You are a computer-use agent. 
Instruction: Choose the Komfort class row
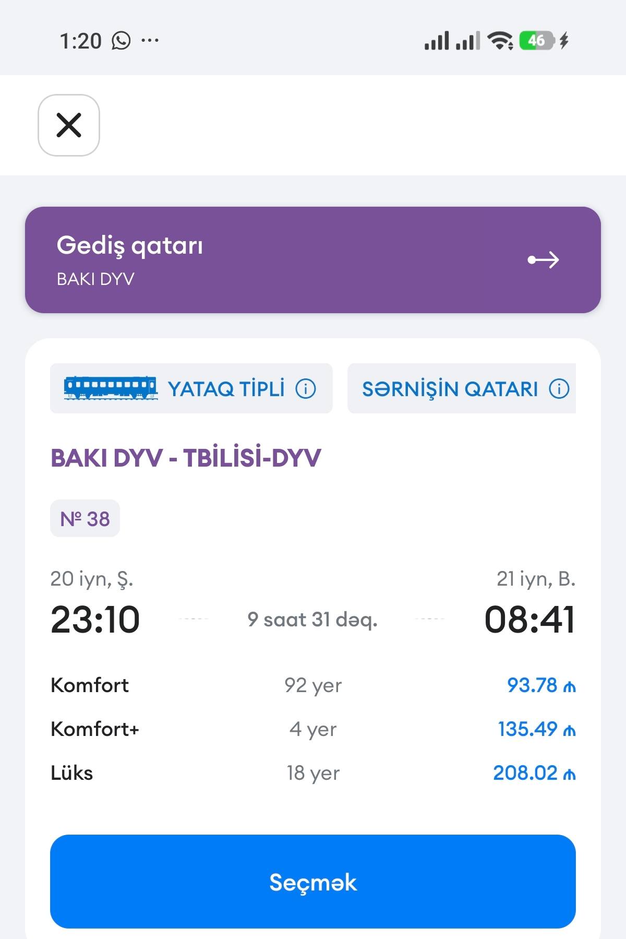(x=313, y=685)
